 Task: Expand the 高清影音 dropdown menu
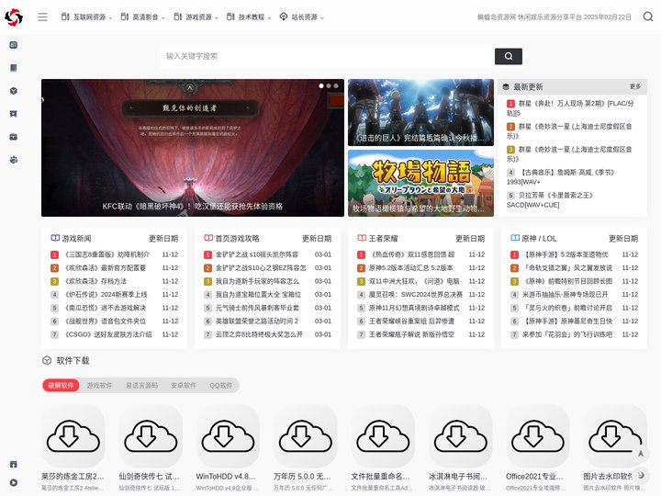tap(142, 17)
